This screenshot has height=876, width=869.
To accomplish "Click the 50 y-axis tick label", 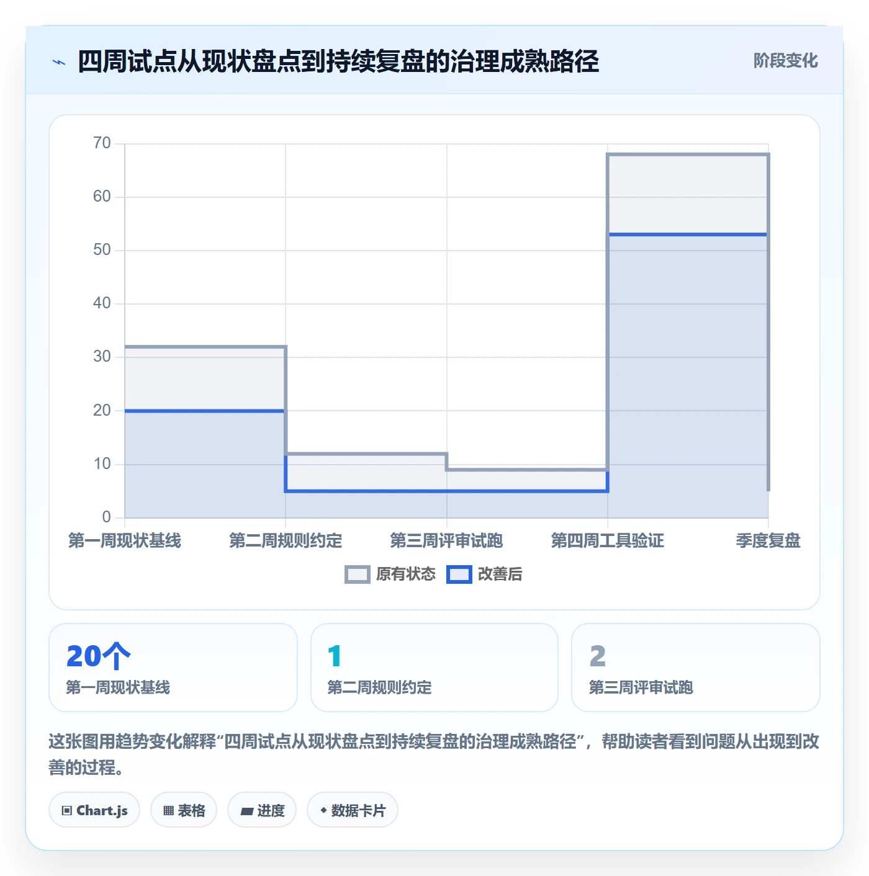I will (102, 250).
